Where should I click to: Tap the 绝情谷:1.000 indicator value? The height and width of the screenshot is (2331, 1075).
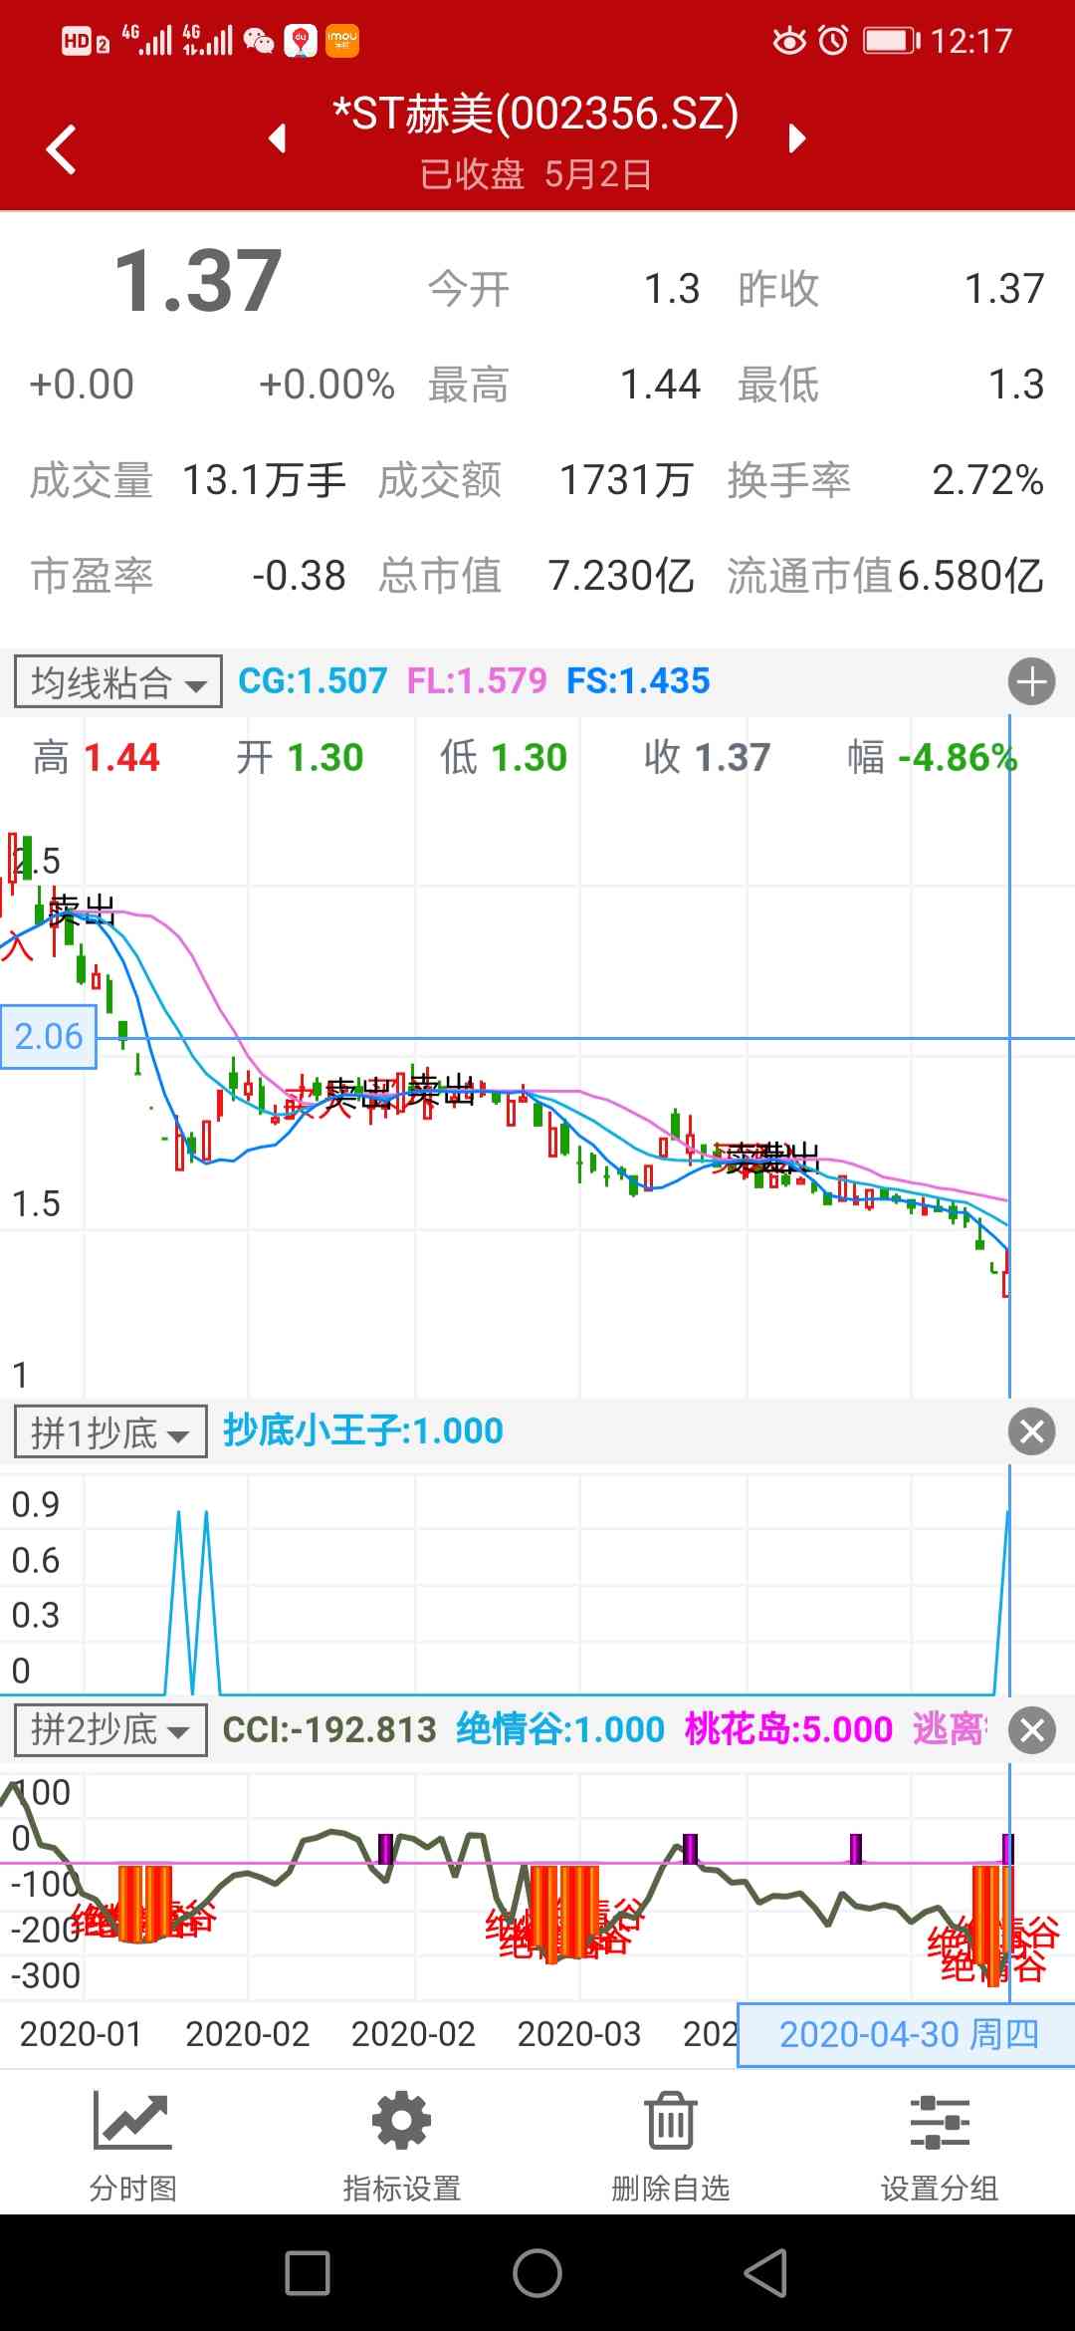tap(560, 1729)
